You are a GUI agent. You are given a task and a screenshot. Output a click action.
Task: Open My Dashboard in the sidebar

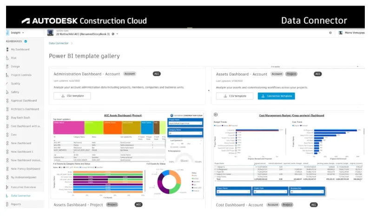20,49
